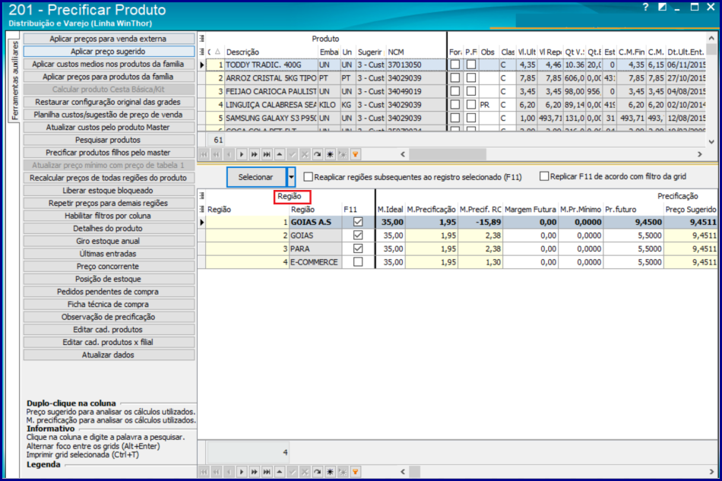722x481 pixels.
Task: Click the orange filter funnel in Produto navigator
Action: tap(355, 154)
